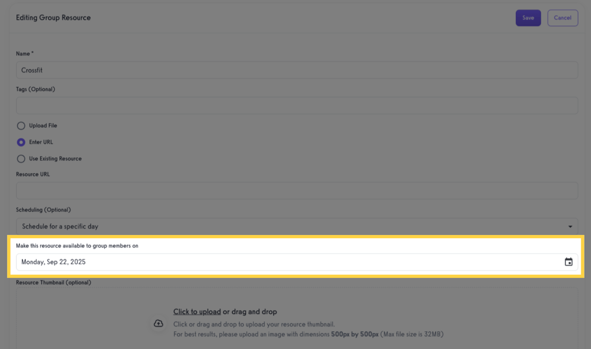Click the empty Tags (Optional) field
The image size is (591, 349).
point(296,105)
